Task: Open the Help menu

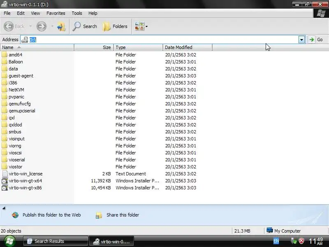Action: (x=93, y=13)
